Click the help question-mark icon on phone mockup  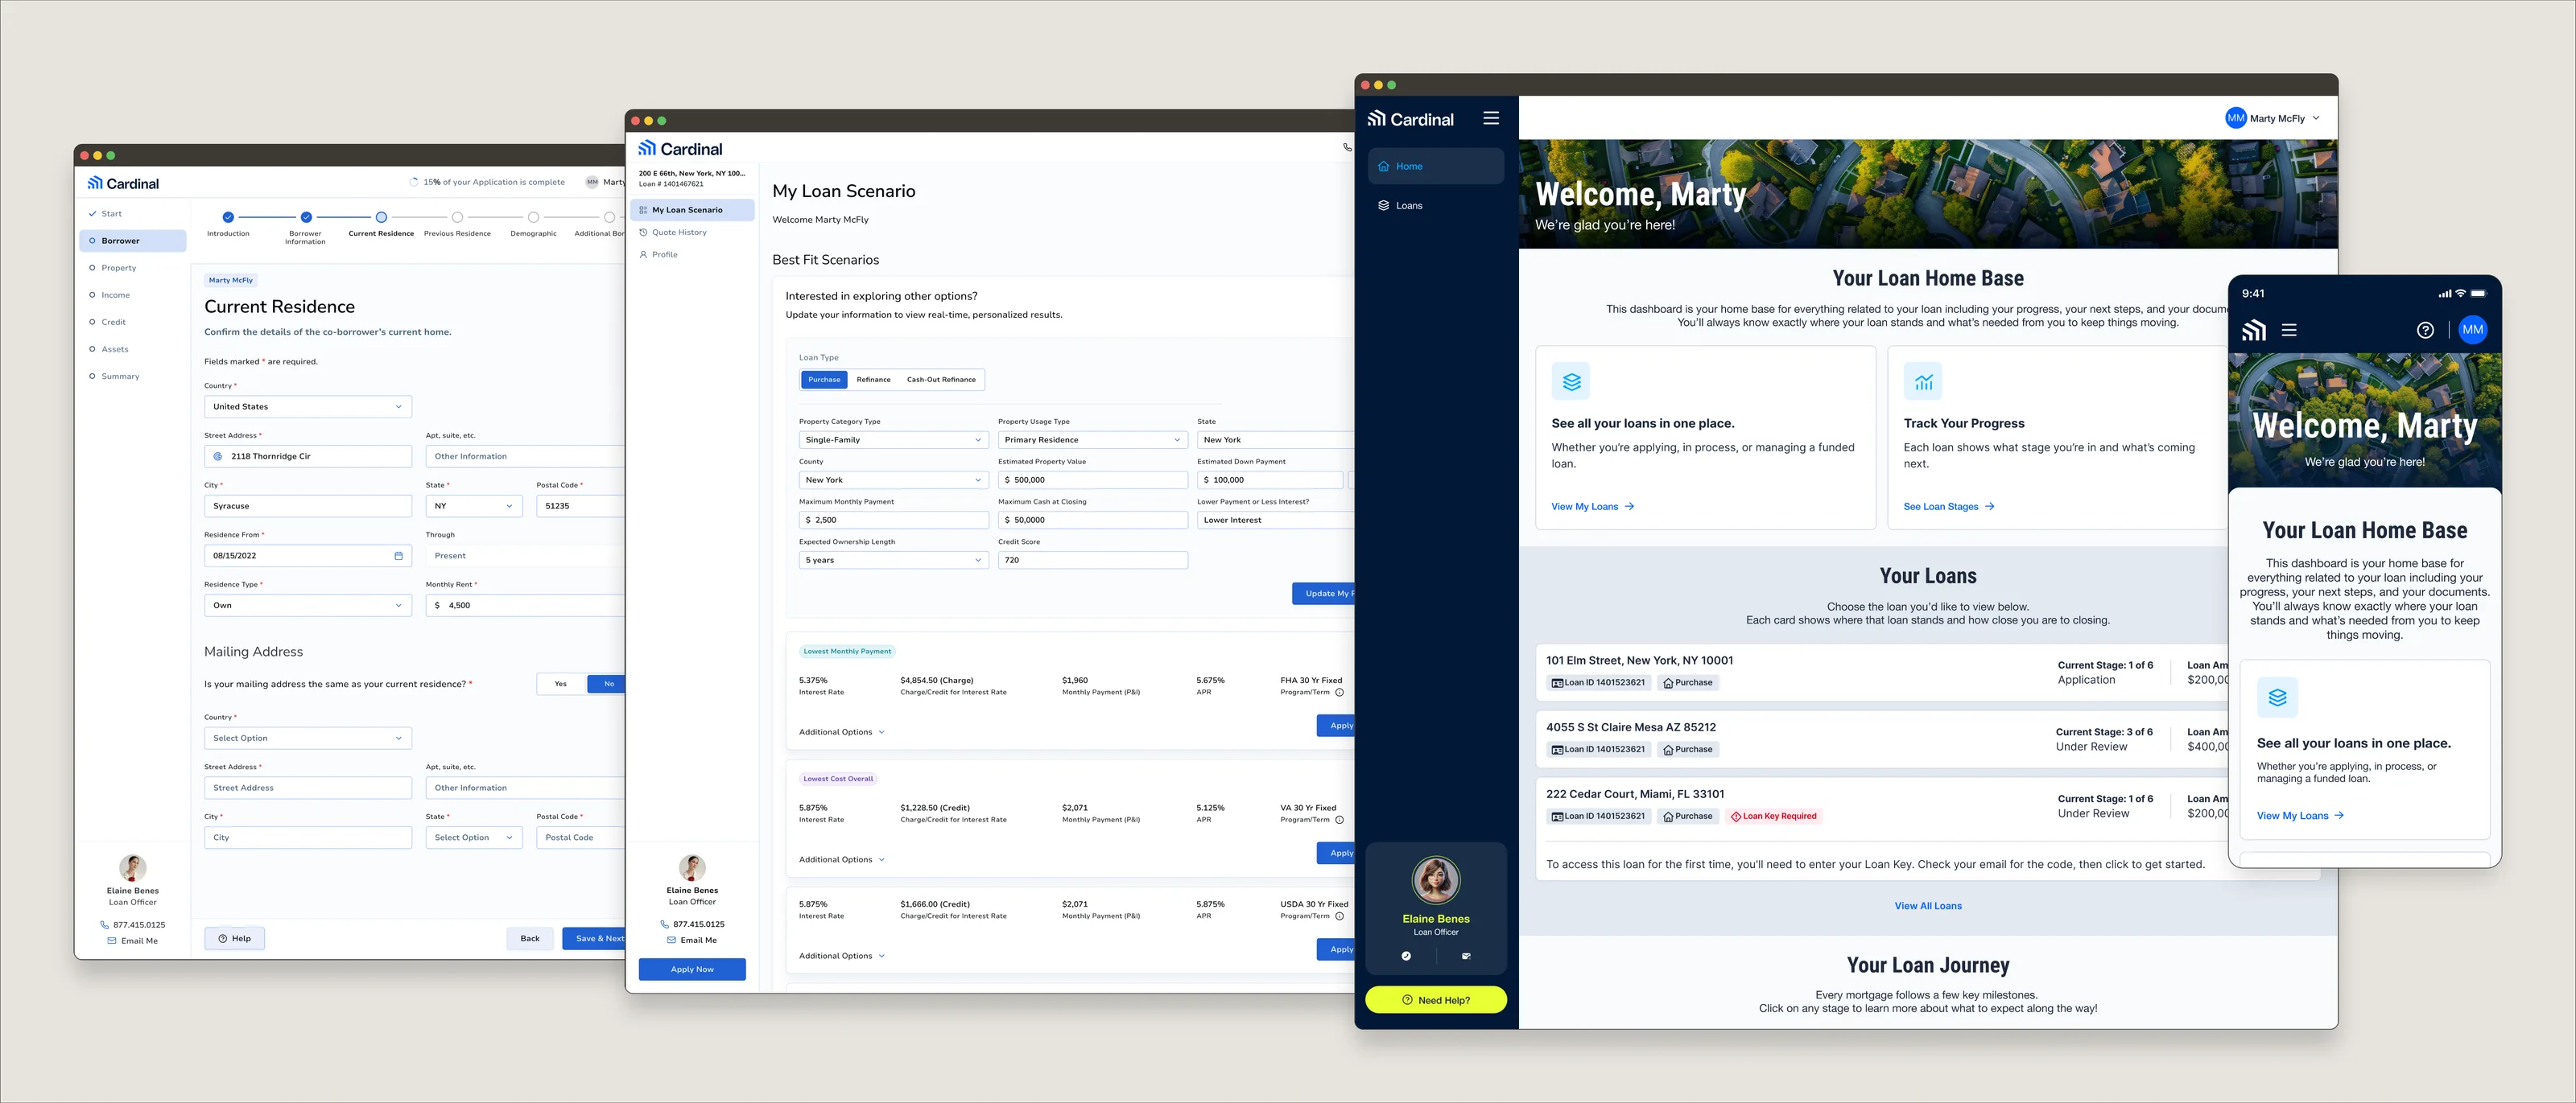tap(2425, 330)
